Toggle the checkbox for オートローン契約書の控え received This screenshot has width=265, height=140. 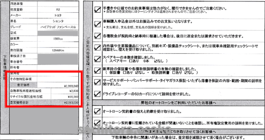point(97,111)
